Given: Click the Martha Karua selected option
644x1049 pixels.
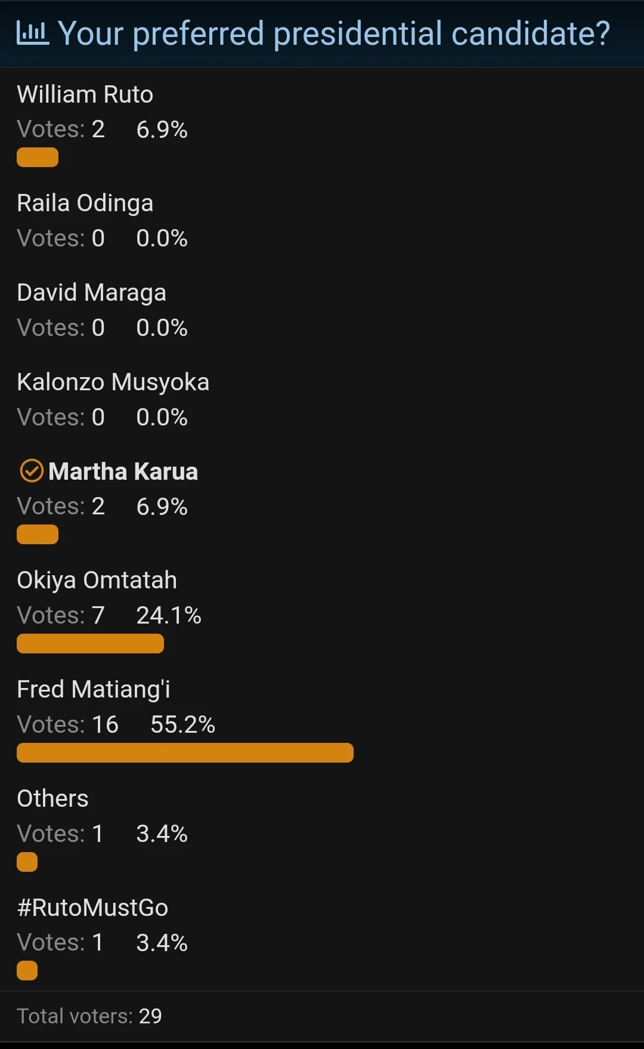Looking at the screenshot, I should pyautogui.click(x=123, y=471).
